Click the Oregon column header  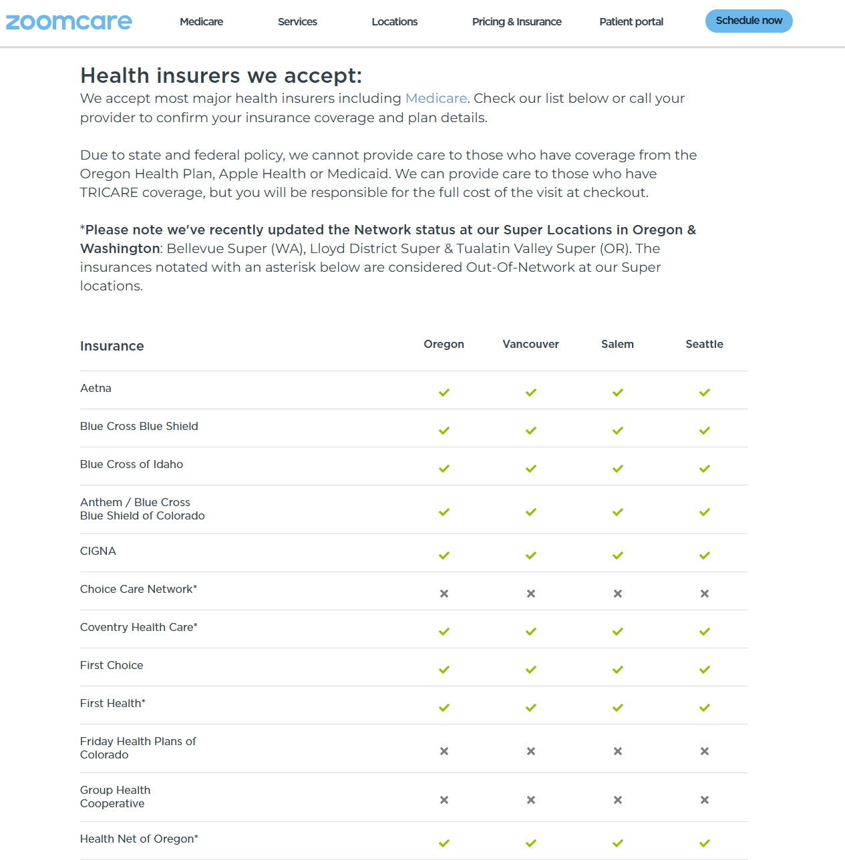coord(444,345)
